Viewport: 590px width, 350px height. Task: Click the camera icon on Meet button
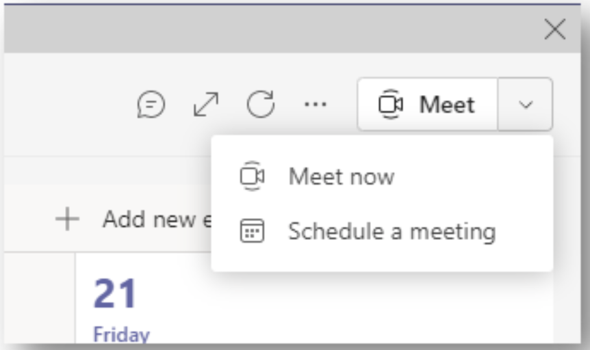[x=391, y=104]
